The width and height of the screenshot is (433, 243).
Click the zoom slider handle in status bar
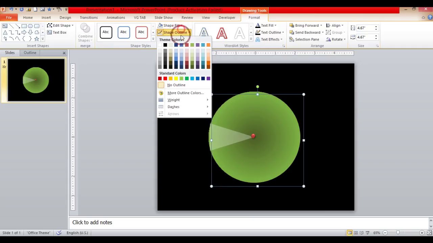pyautogui.click(x=398, y=233)
